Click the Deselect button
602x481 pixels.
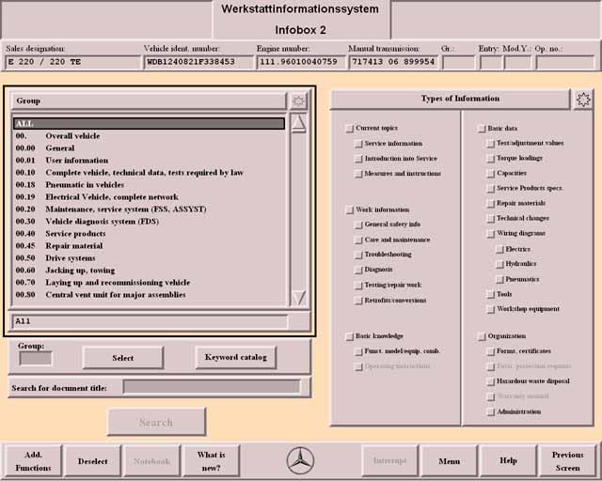tap(92, 461)
